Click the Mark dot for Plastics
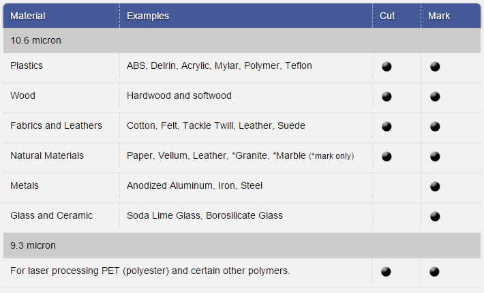The width and height of the screenshot is (484, 293). pos(435,67)
